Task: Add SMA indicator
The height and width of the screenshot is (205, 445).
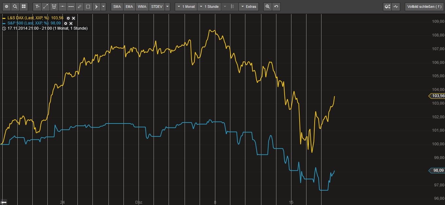Action: (x=117, y=7)
